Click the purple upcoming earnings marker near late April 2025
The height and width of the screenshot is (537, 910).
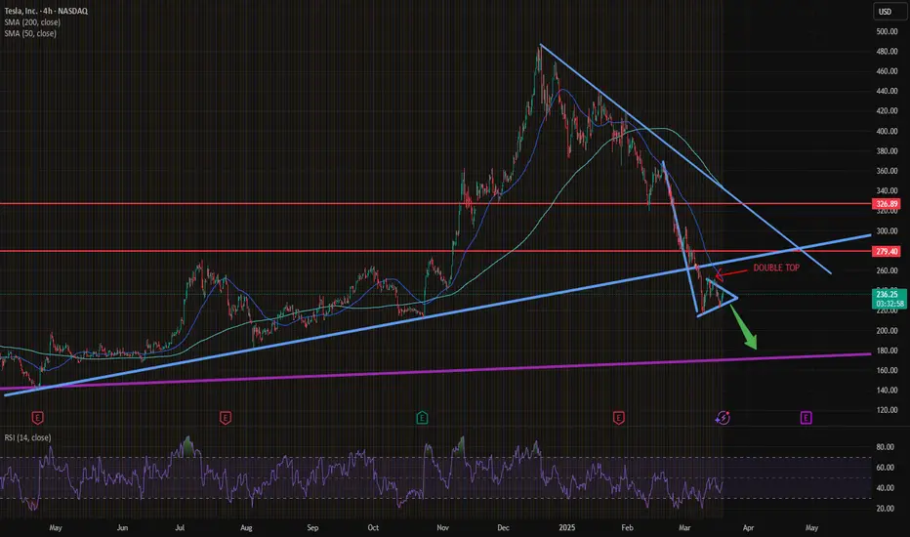[807, 418]
